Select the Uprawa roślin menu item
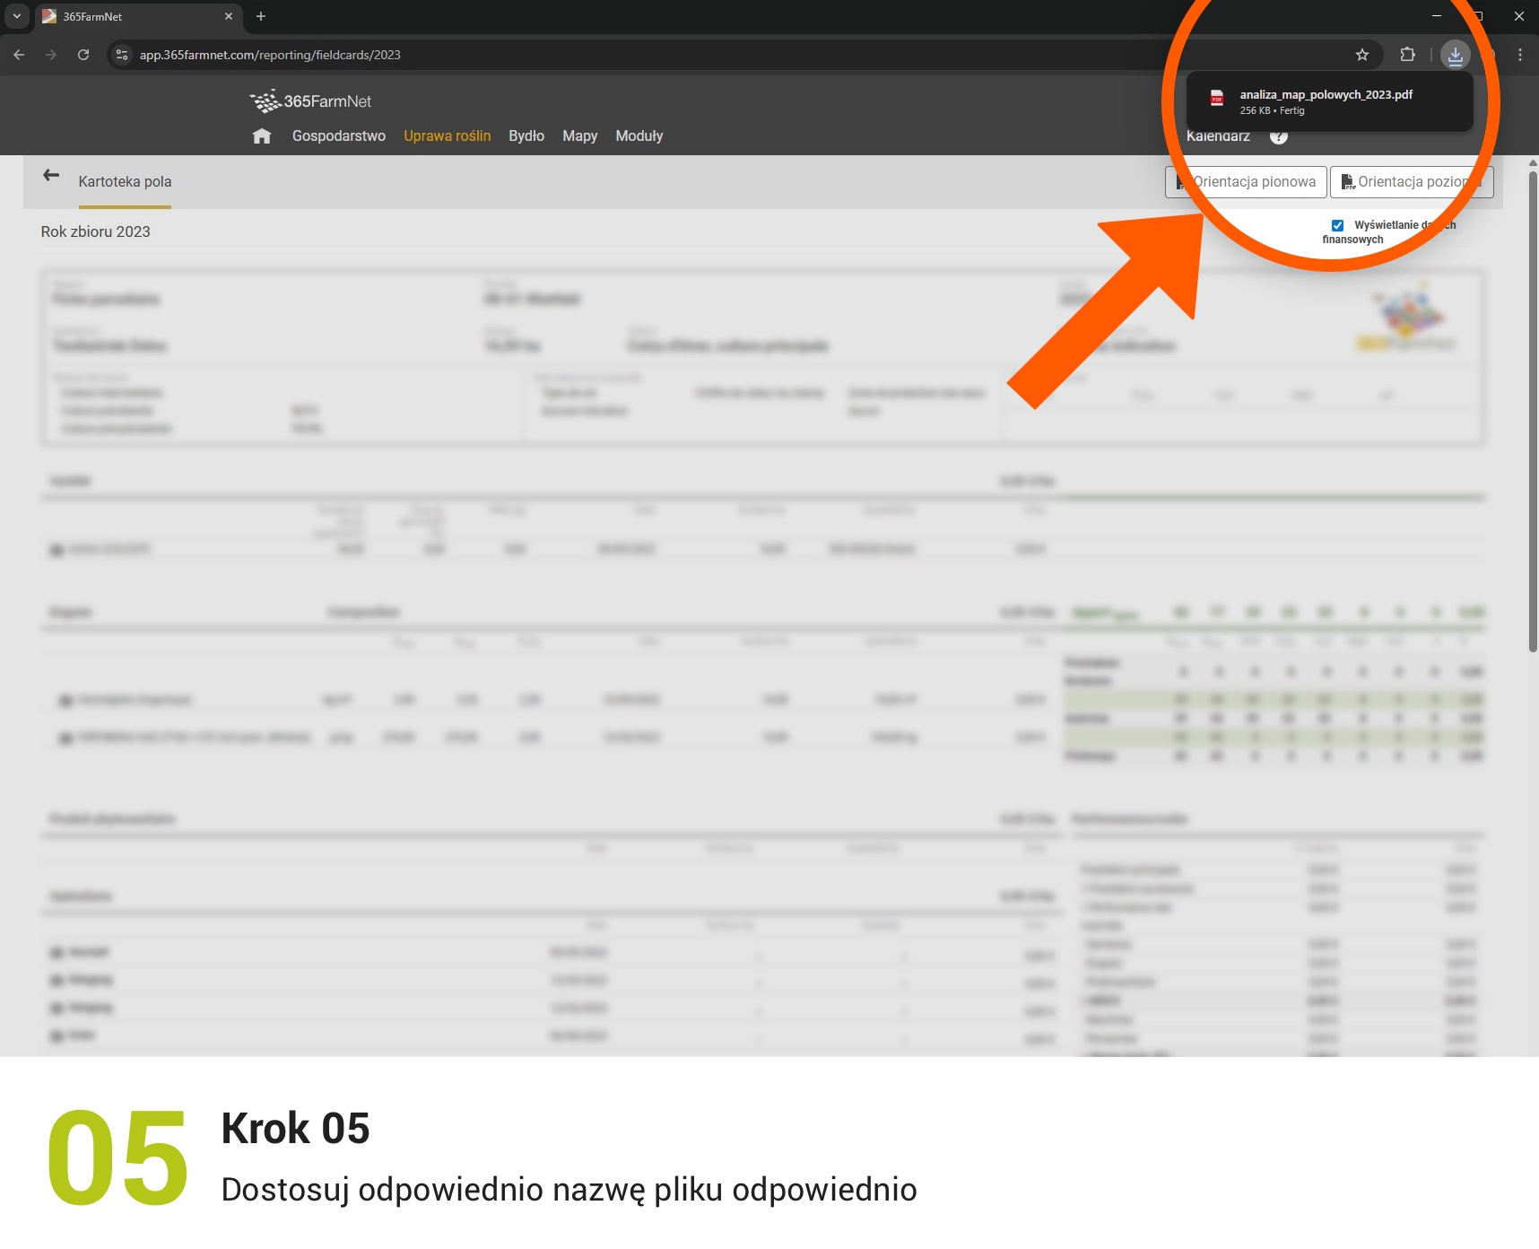Image resolution: width=1539 pixels, height=1249 pixels. pyautogui.click(x=447, y=135)
